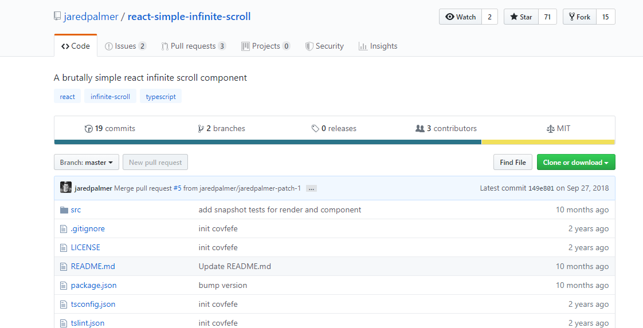This screenshot has width=643, height=328.
Task: Expand the Clone or download dropdown
Action: pyautogui.click(x=576, y=162)
